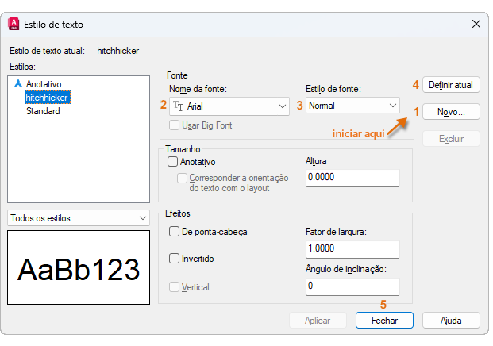Choose the Anotativo style in Estilos list
Viewport: 493px width, 346px height.
point(44,83)
